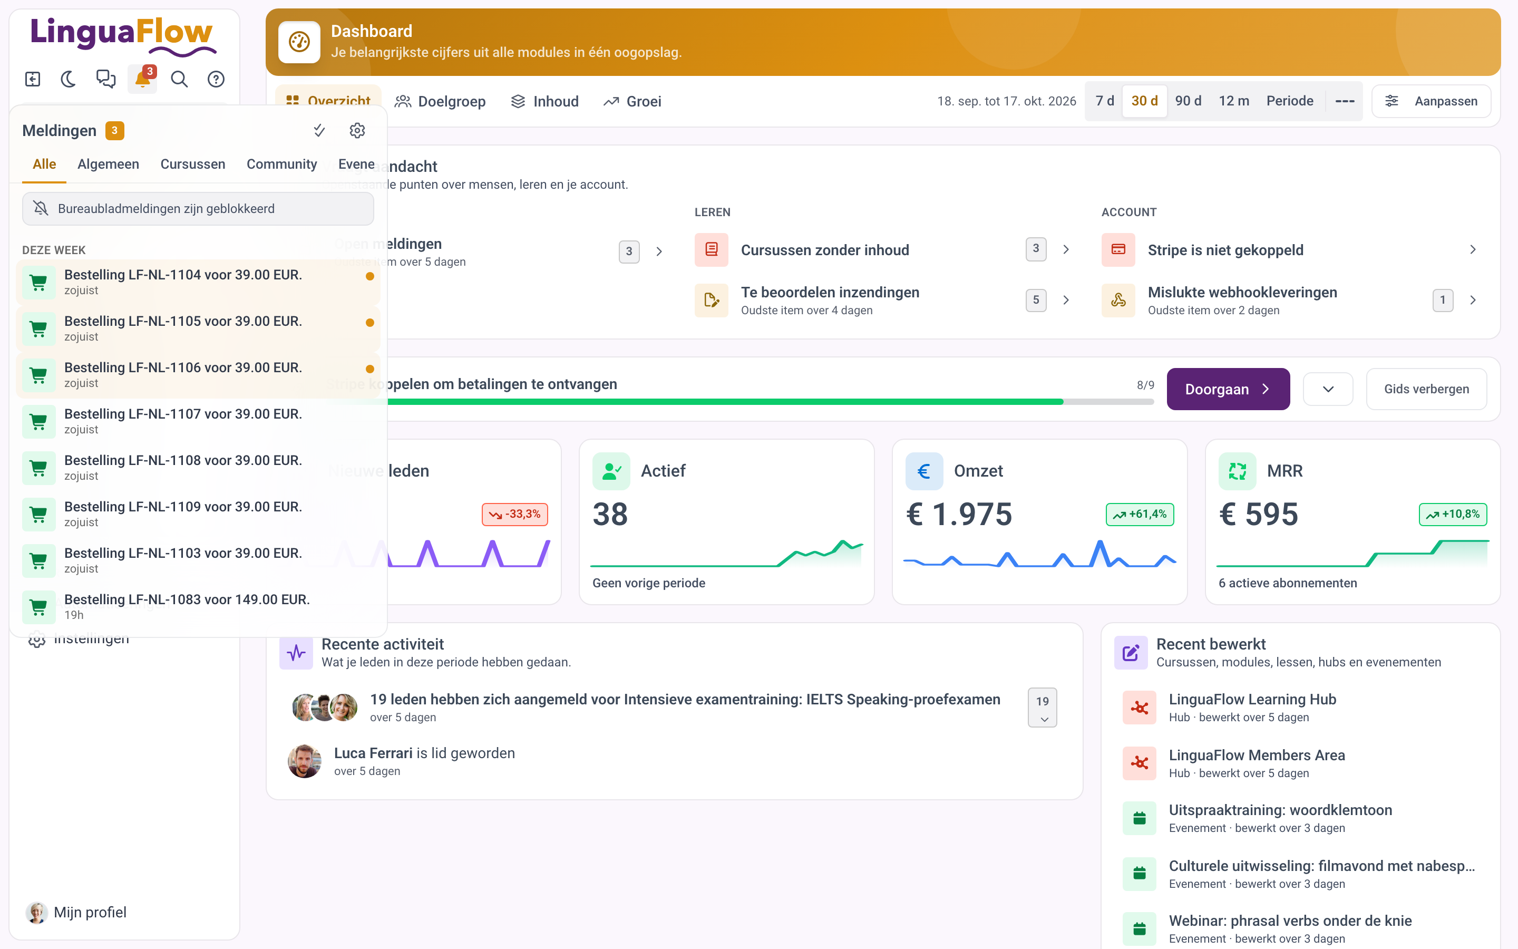Switch to the Inhoud tab
This screenshot has width=1518, height=949.
point(544,102)
